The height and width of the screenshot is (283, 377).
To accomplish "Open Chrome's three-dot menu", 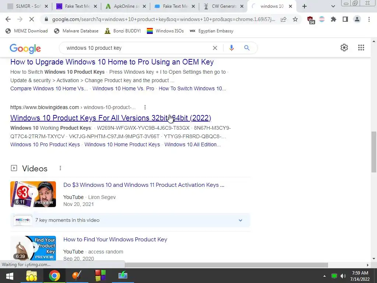I will pos(369,19).
